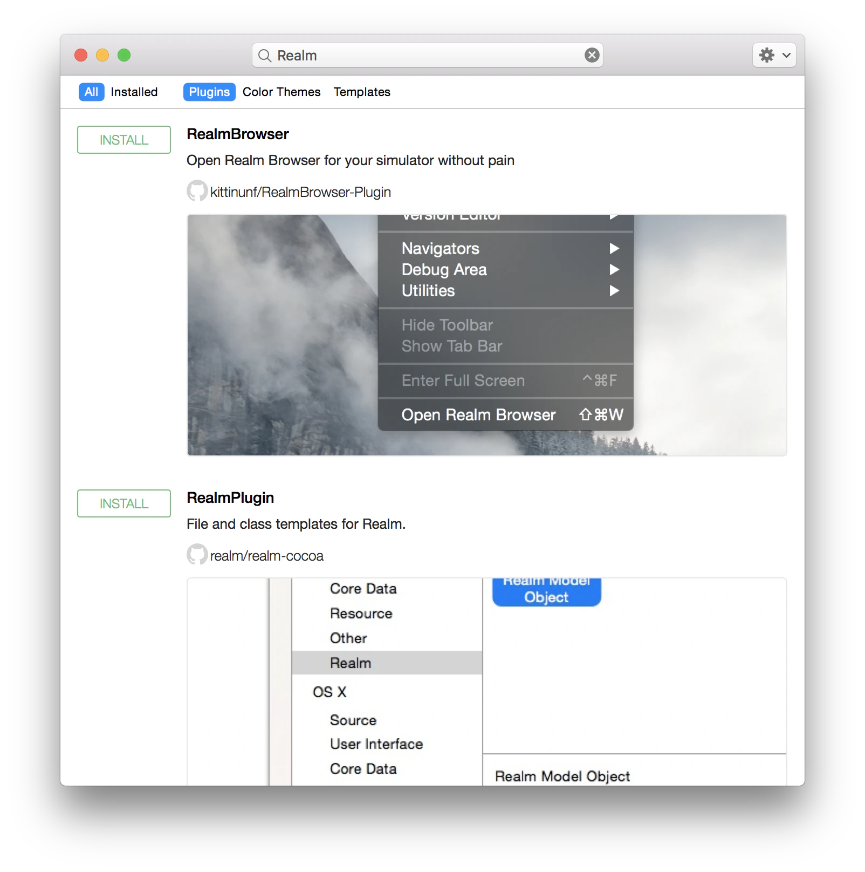Click 'Open Realm Browser for your simulator' description
This screenshot has width=865, height=872.
point(351,160)
